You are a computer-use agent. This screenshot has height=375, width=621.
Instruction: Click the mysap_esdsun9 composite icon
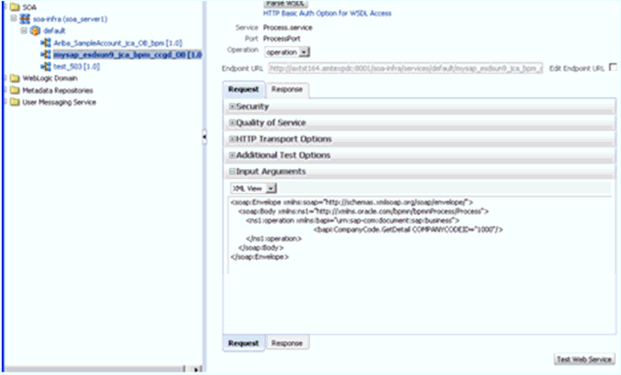46,54
